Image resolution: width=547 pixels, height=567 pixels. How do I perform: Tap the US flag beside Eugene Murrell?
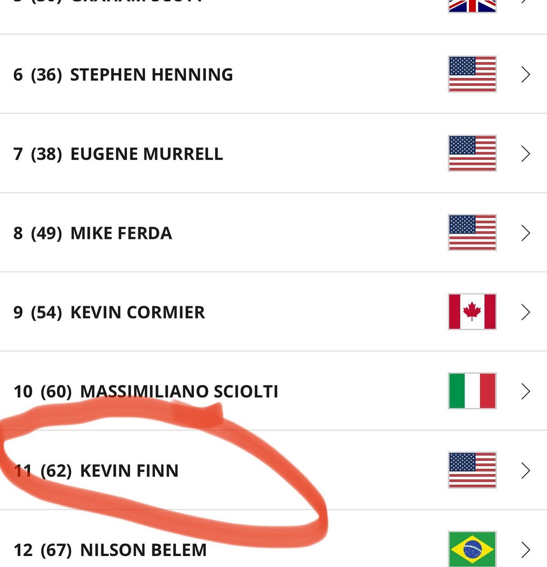(472, 153)
